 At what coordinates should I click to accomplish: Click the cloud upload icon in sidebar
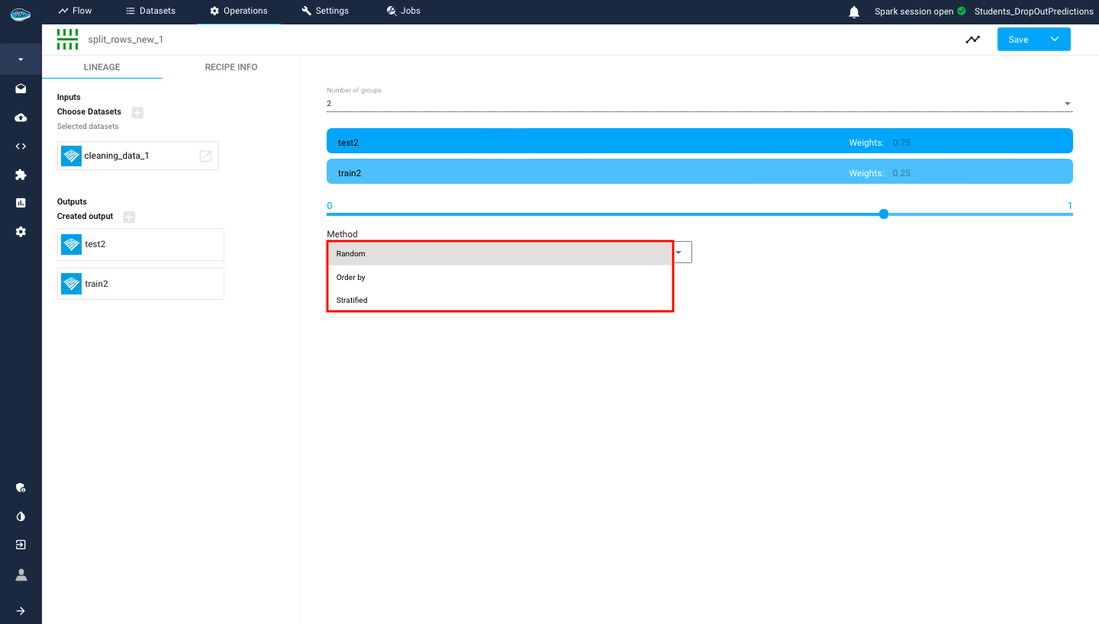tap(21, 117)
